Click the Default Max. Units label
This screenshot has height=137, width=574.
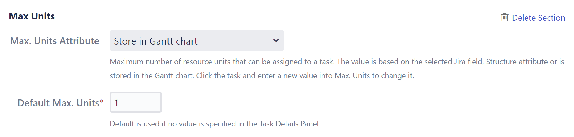click(x=58, y=103)
